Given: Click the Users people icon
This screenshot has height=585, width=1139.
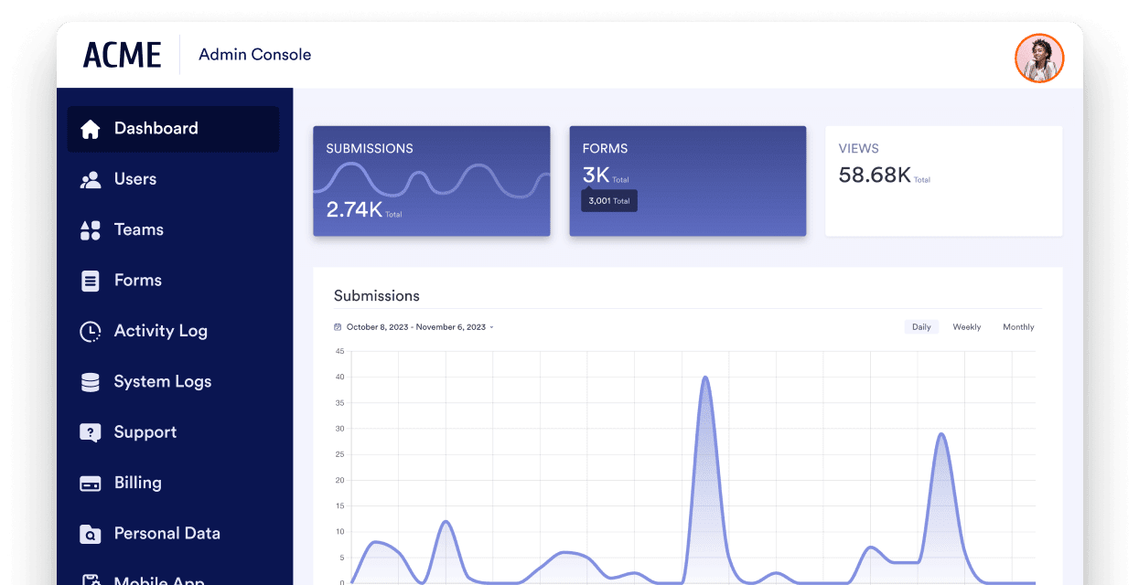Looking at the screenshot, I should [x=90, y=180].
